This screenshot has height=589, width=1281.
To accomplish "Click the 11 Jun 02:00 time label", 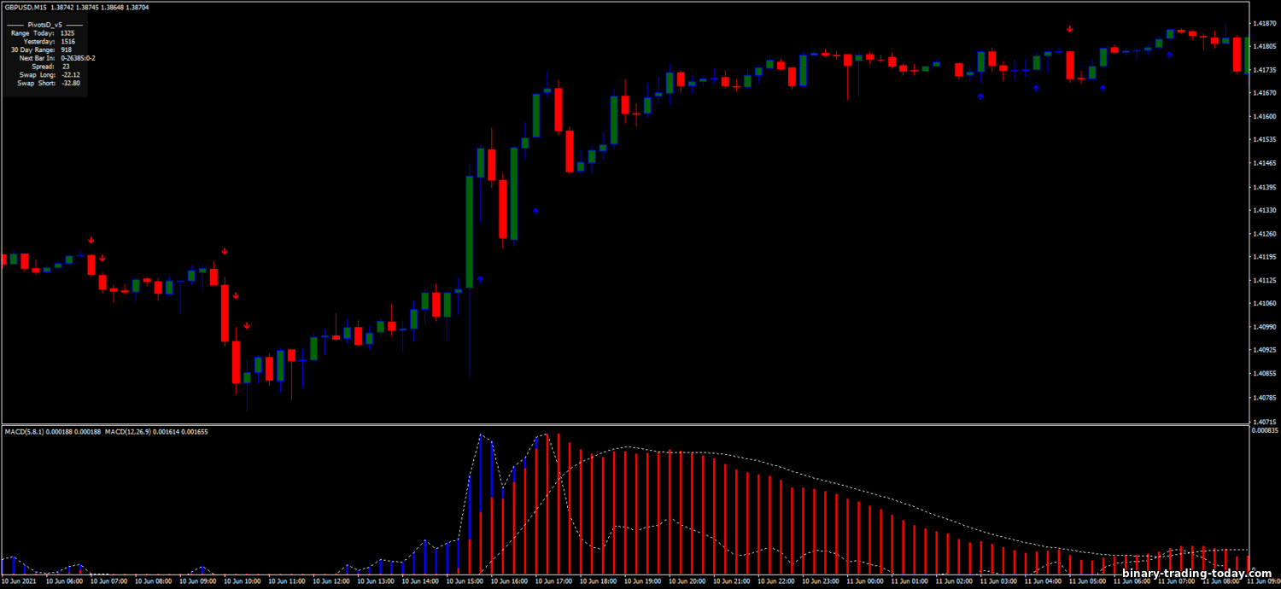I will point(952,581).
